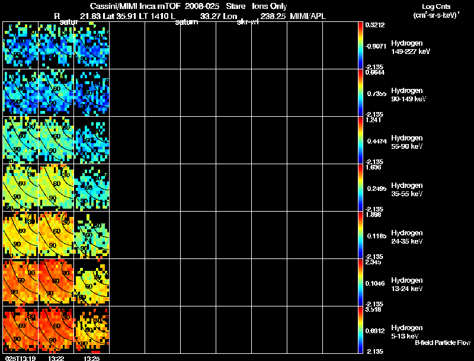474x361 pixels.
Task: Click the Hydrogen 35-55 keV image at 13:22
Action: [x=56, y=188]
